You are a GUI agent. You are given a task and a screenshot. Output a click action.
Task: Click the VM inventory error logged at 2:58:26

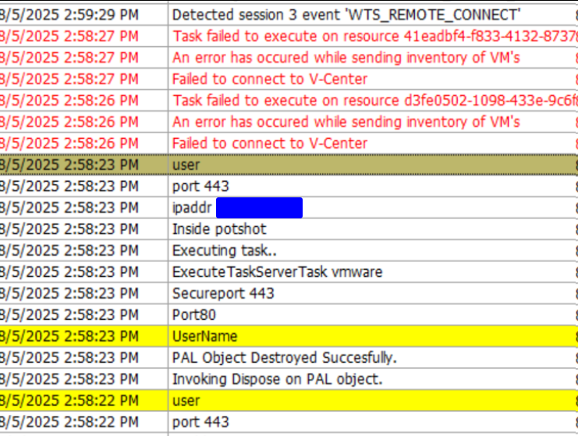click(346, 122)
